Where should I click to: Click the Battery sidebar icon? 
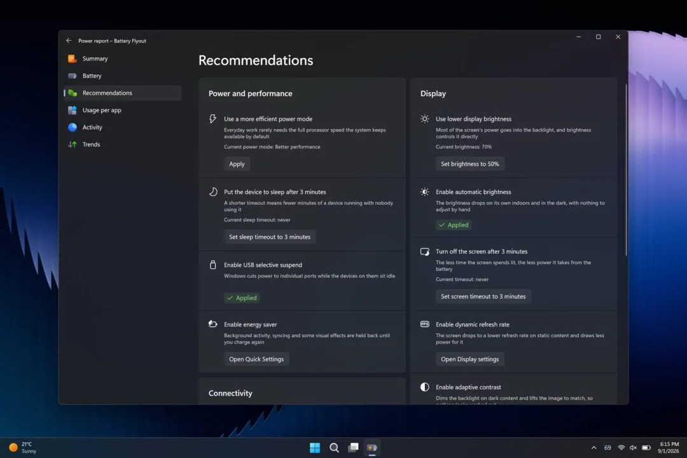(73, 76)
